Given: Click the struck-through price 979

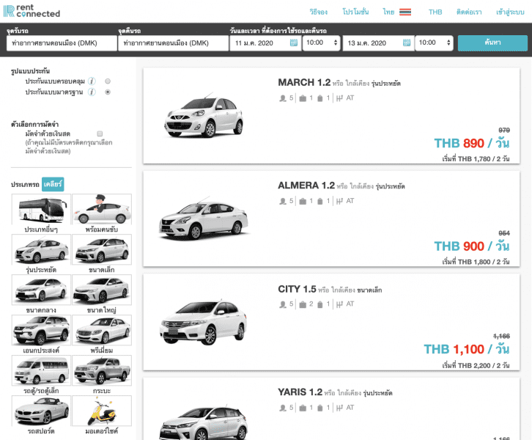Looking at the screenshot, I should (504, 131).
